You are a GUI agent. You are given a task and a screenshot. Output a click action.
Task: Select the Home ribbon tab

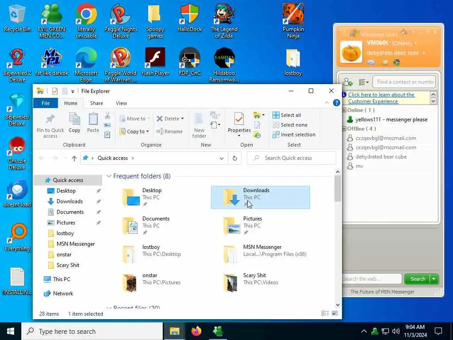coord(70,103)
